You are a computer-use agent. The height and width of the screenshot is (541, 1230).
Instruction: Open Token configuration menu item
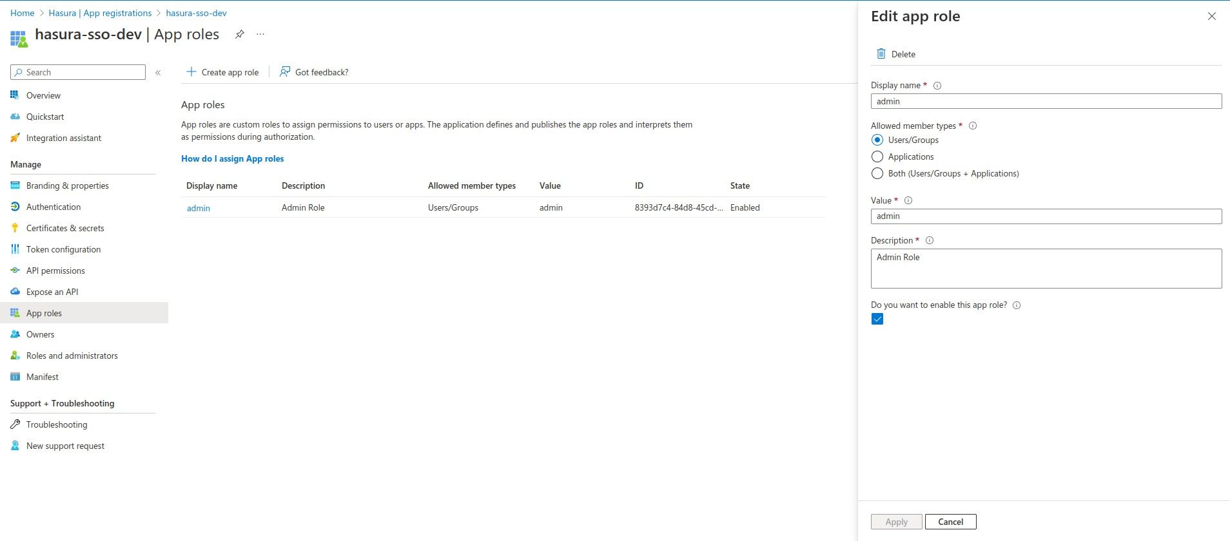(x=63, y=249)
